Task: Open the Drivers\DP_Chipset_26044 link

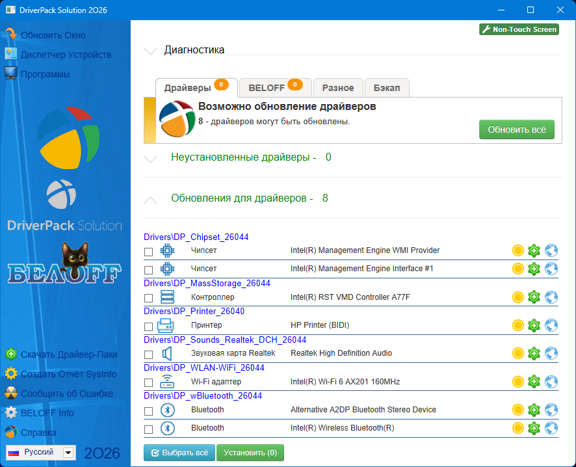Action: 196,237
